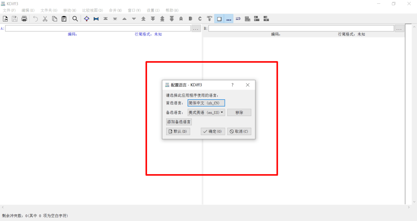The height and width of the screenshot is (221, 417).
Task: Go to next conflict (double down arrow)
Action: (153, 19)
